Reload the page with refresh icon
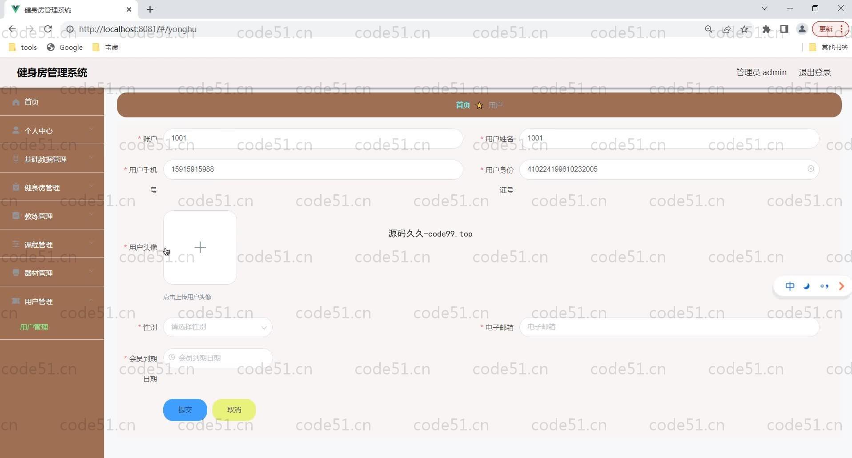 click(x=48, y=29)
